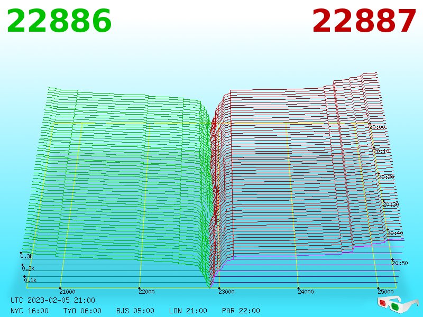Screen dimensions: 423x317
Task: Click the 22000 price axis label
Action: click(x=146, y=292)
